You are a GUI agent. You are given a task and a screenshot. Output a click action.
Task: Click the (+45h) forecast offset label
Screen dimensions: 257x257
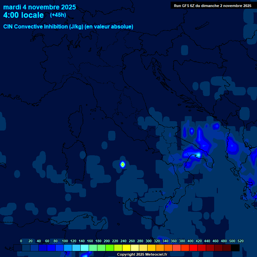coord(58,15)
